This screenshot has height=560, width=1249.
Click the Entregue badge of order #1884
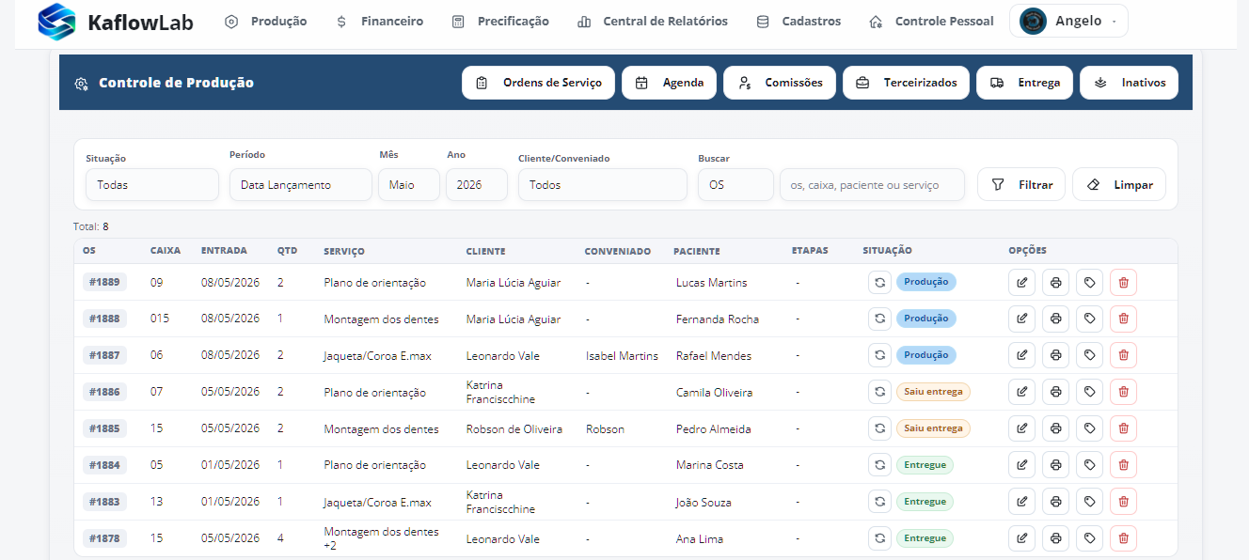click(x=925, y=465)
